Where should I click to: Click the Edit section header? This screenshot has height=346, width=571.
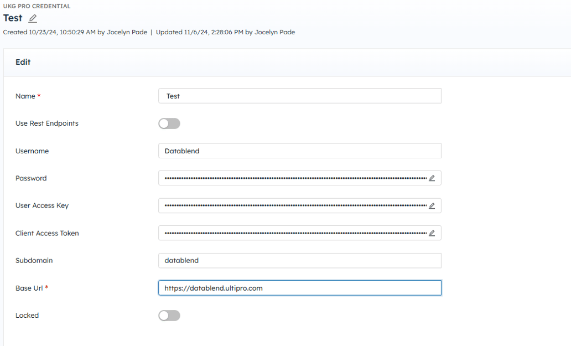point(23,62)
